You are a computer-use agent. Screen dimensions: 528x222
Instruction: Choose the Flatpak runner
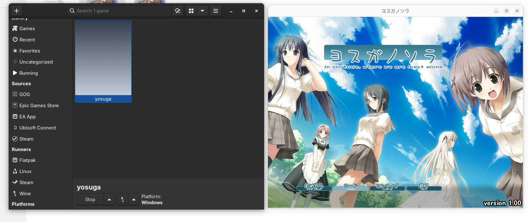(27, 160)
